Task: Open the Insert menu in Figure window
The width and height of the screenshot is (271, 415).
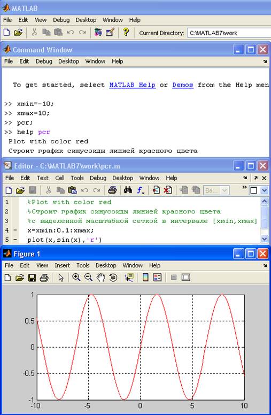Action: pos(62,265)
